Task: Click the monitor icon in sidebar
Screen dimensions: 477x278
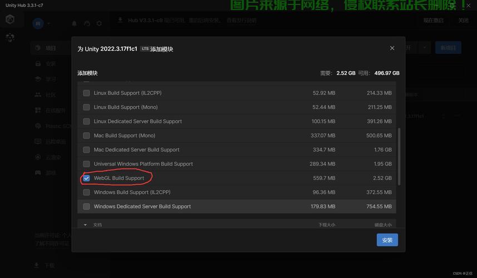Action: pyautogui.click(x=38, y=141)
